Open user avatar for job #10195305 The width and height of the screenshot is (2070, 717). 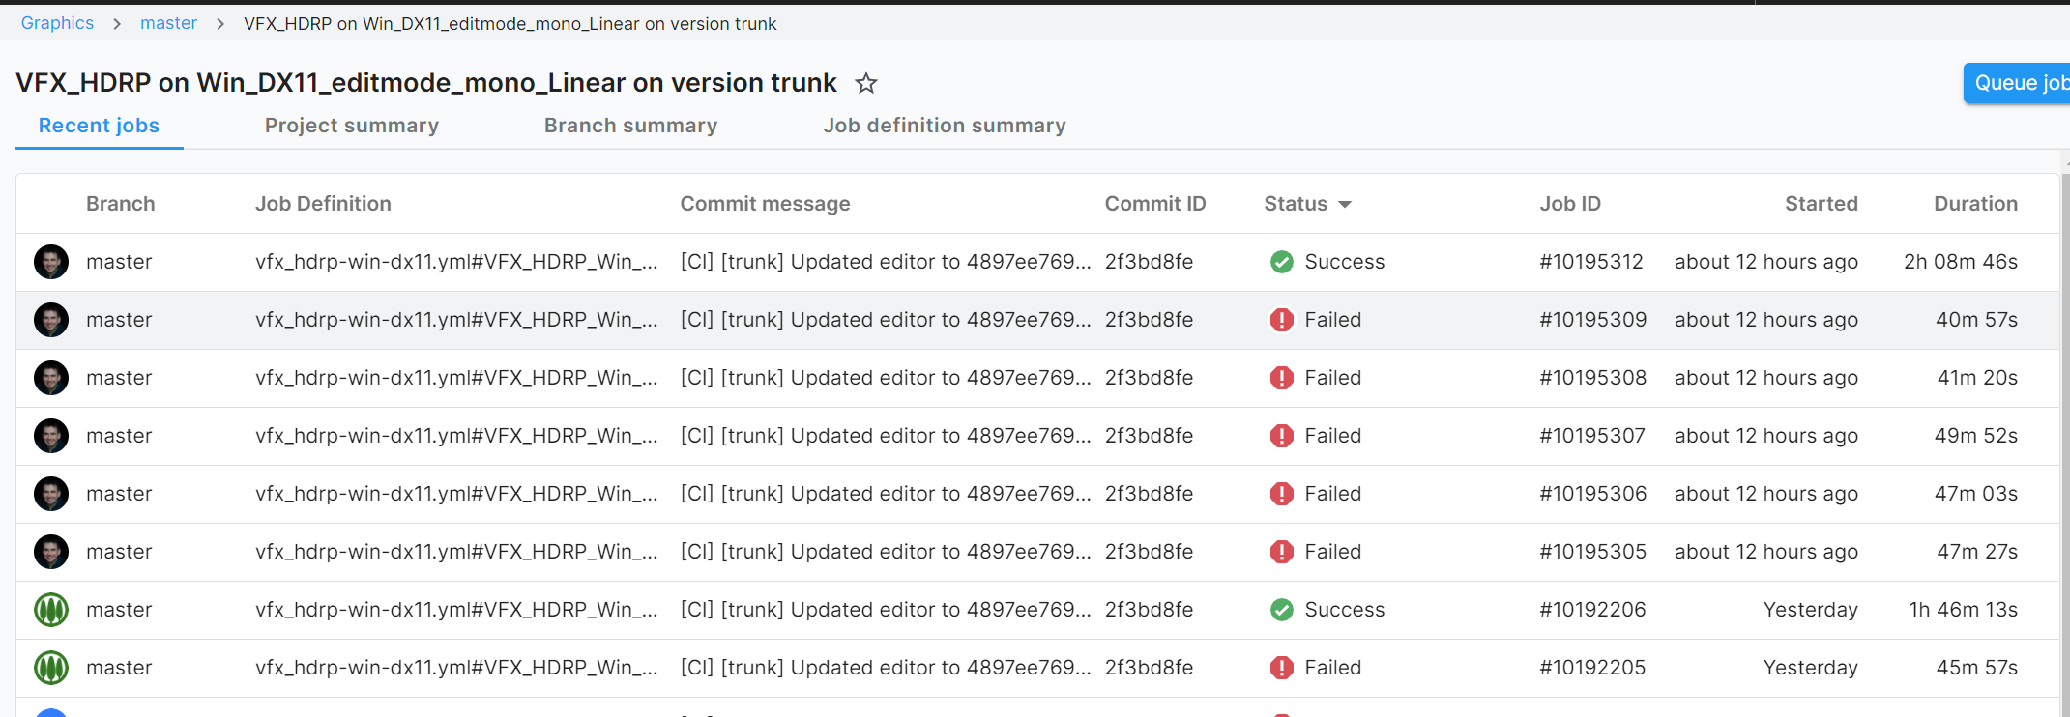(x=51, y=552)
